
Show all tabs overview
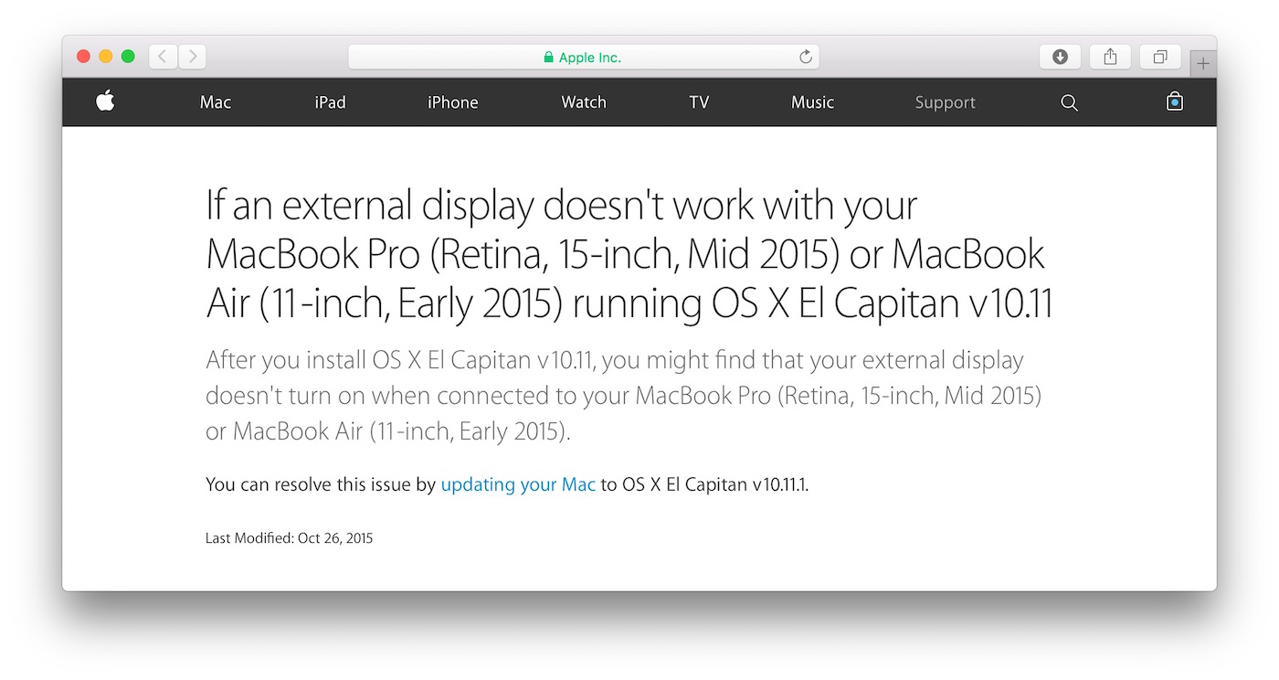[1160, 57]
